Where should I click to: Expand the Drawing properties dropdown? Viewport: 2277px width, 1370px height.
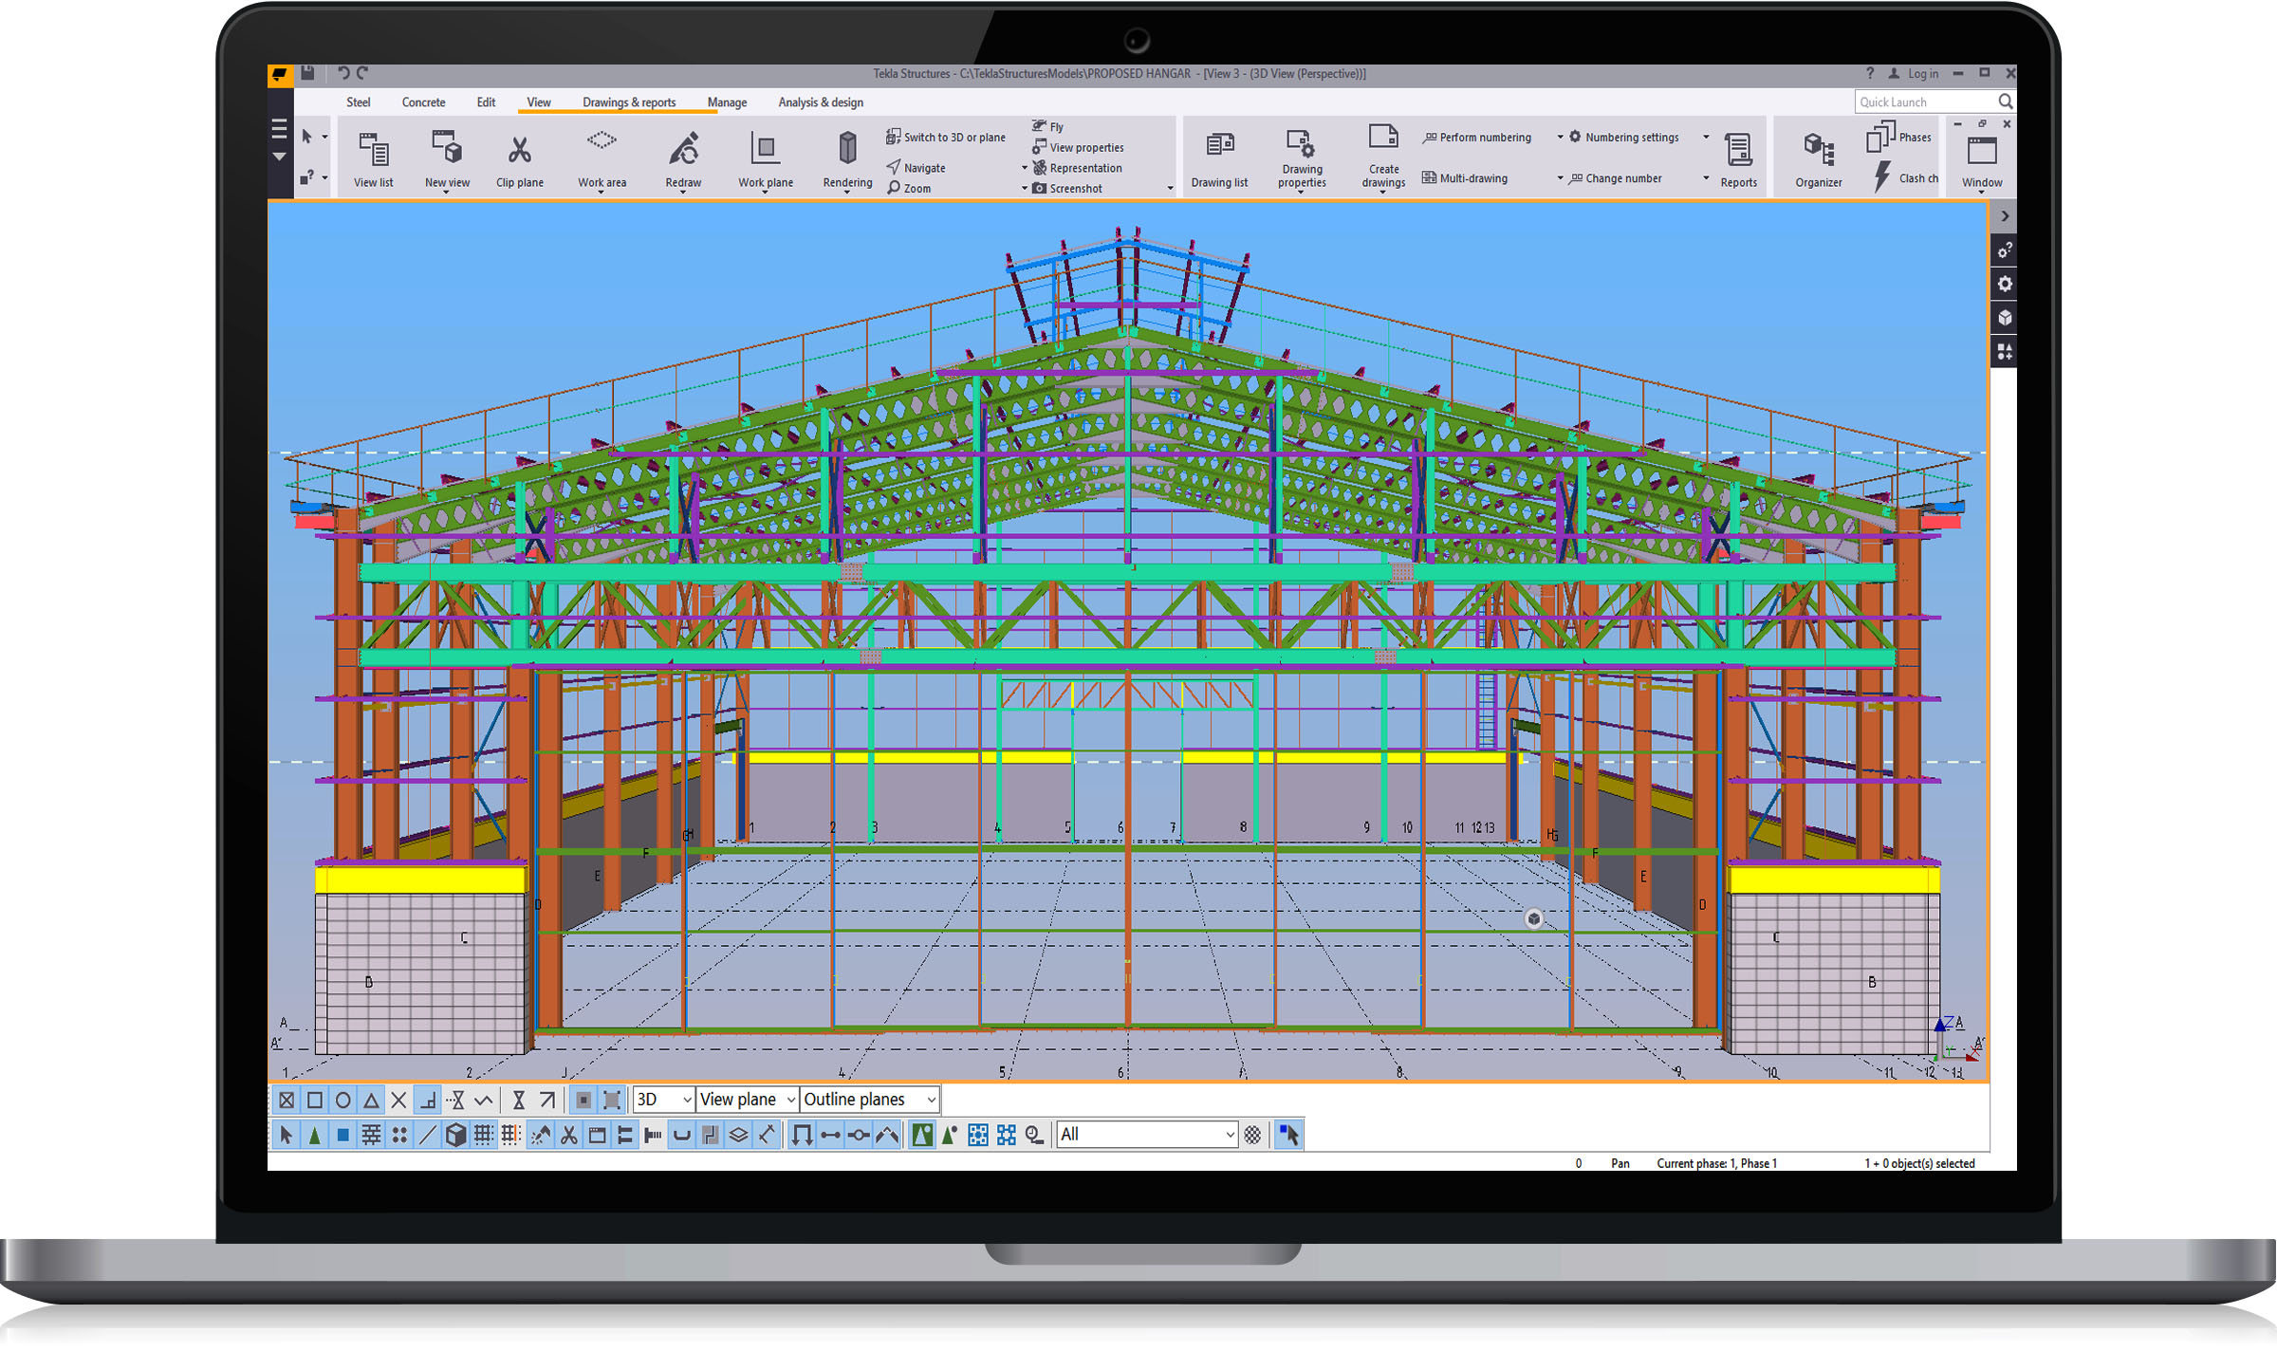coord(1301,193)
